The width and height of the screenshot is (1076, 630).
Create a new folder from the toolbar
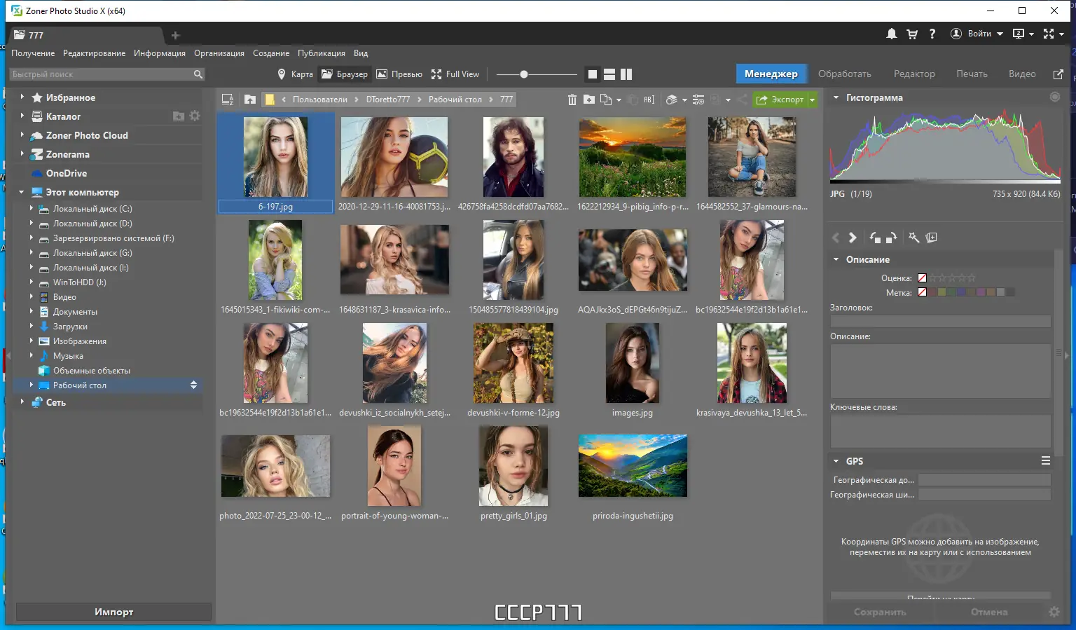(x=591, y=99)
